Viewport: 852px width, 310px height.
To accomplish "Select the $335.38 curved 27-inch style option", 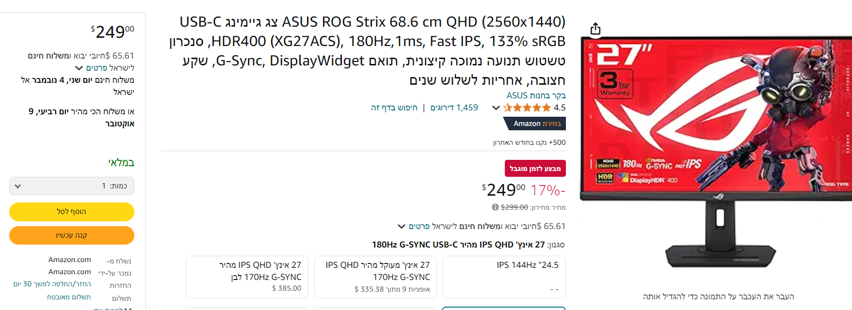I will pos(375,277).
